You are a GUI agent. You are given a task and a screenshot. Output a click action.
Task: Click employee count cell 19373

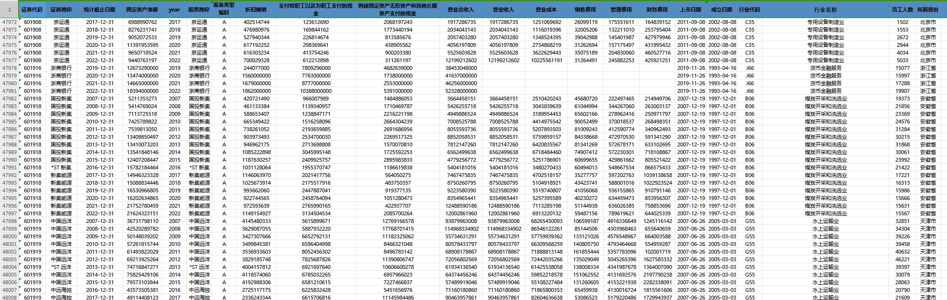(903, 99)
